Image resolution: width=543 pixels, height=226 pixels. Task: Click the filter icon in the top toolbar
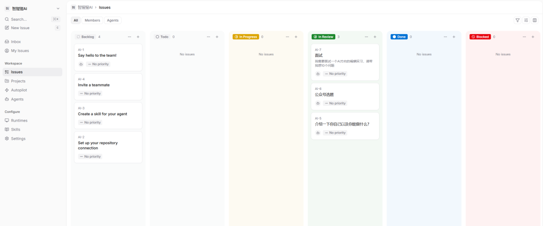517,20
